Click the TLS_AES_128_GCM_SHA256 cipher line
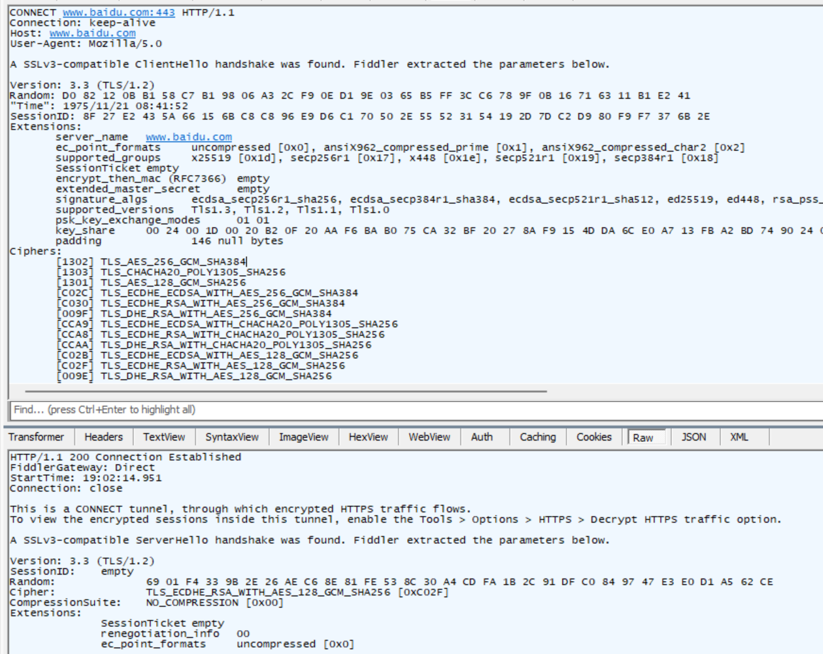823x654 pixels. [x=151, y=283]
